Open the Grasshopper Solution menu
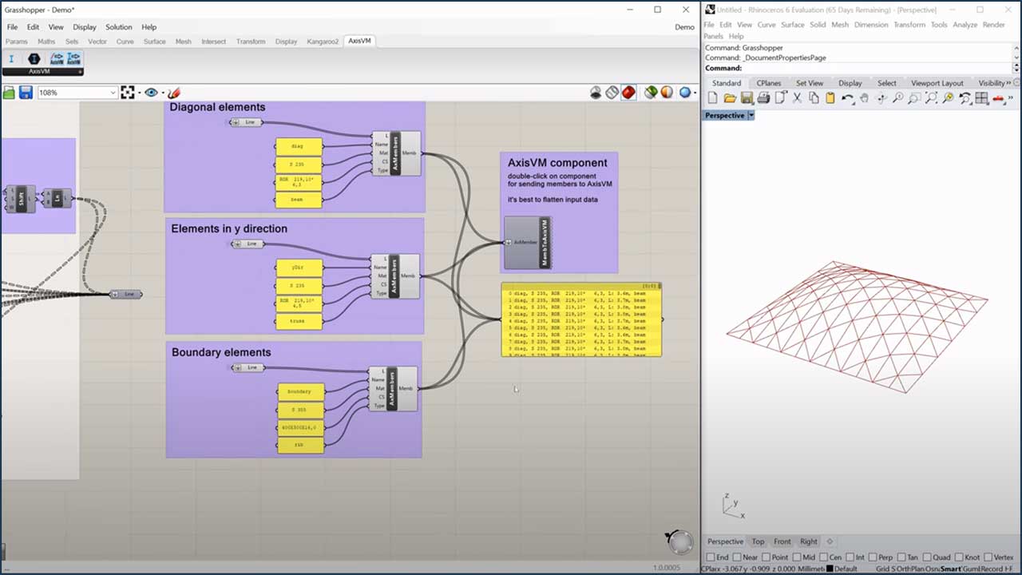1022x575 pixels. 118,27
